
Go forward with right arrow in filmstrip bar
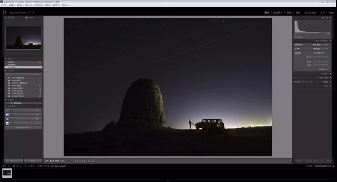21,166
